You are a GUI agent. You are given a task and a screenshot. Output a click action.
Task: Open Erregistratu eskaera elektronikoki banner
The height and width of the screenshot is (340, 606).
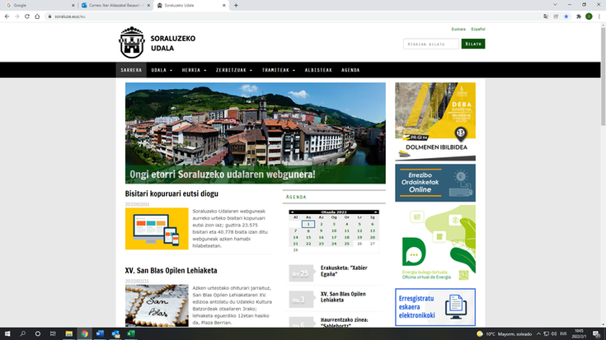pos(435,307)
